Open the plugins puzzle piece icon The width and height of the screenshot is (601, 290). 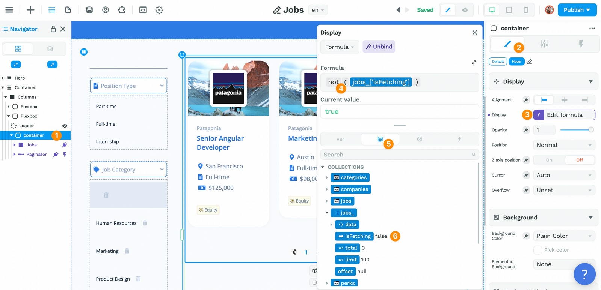coord(122,10)
